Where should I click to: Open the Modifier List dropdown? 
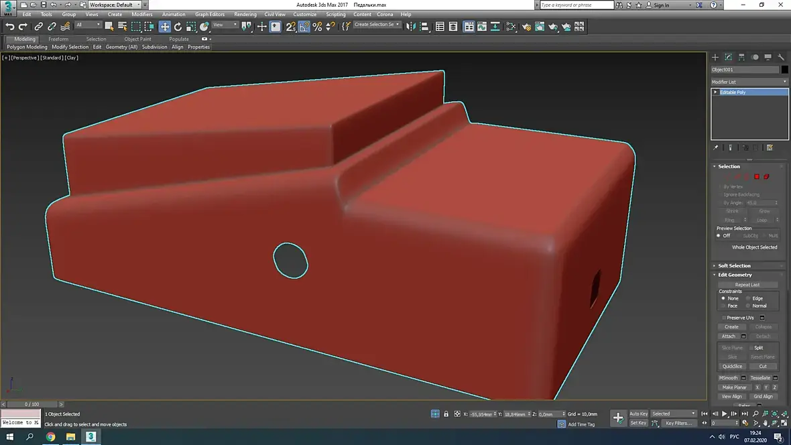pyautogui.click(x=749, y=82)
